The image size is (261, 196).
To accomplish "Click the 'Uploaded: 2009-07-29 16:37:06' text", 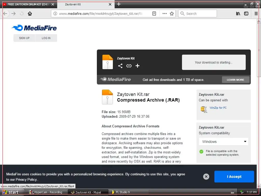I will [125, 116].
